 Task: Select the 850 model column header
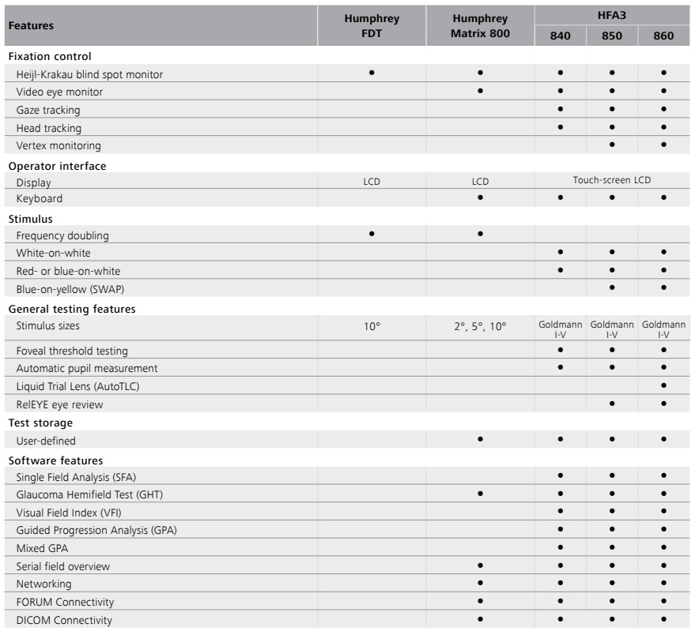612,36
